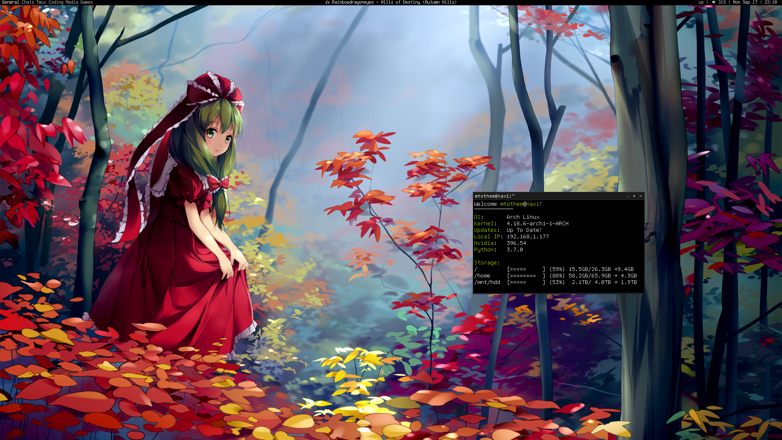
Task: Click the '/home' mount point label
Action: click(482, 276)
